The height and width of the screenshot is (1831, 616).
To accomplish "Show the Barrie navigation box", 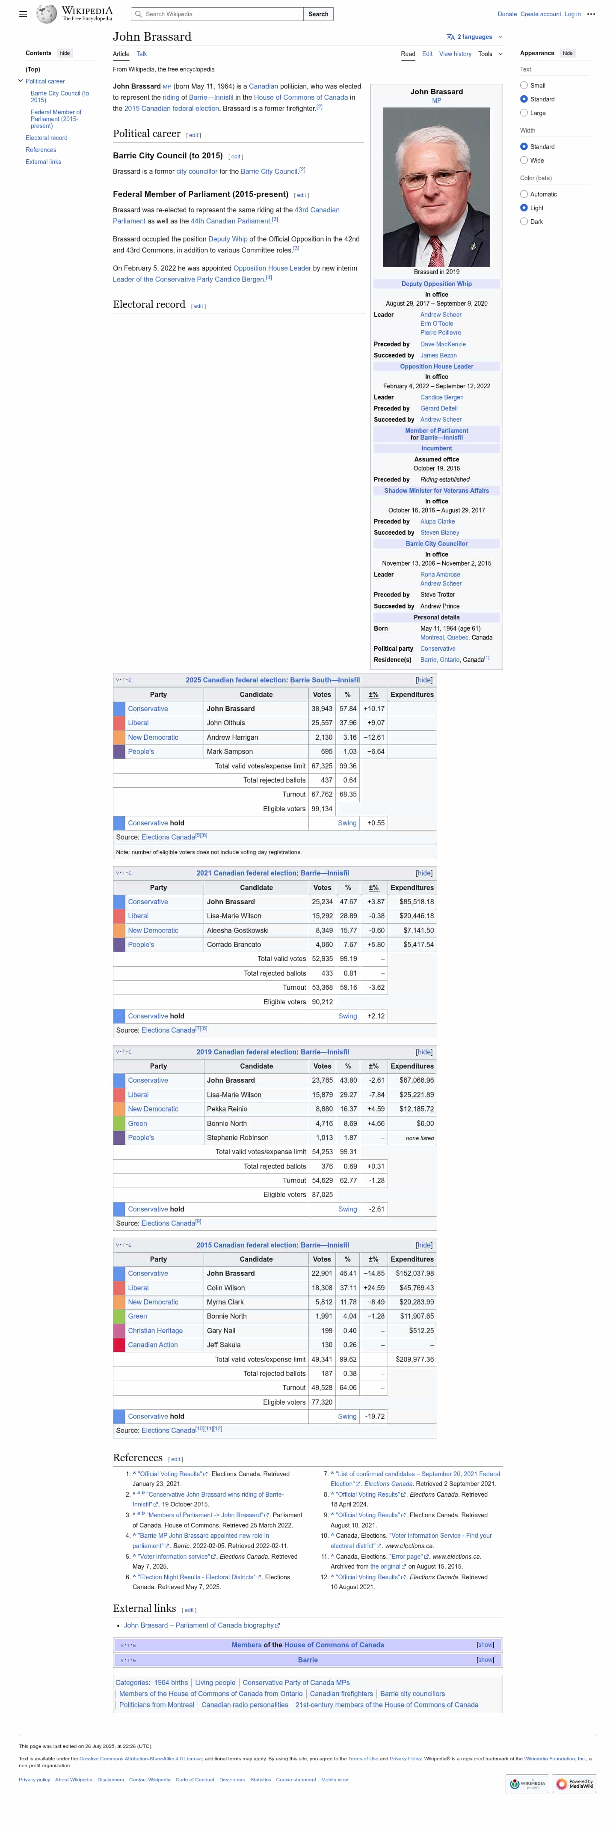I will tap(485, 1660).
